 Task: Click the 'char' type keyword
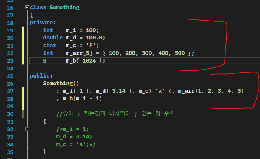point(50,46)
